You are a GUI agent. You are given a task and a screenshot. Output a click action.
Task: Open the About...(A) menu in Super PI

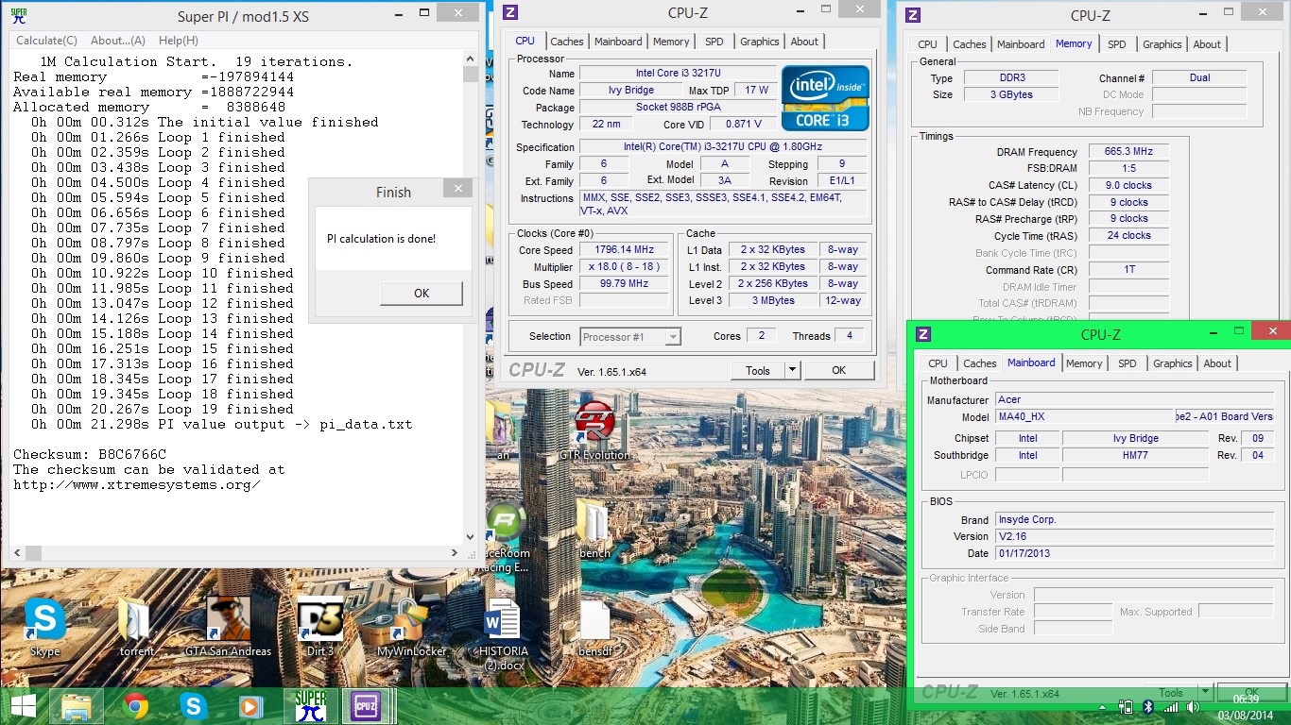pyautogui.click(x=118, y=41)
